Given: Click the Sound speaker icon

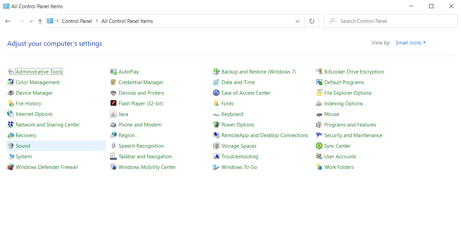Looking at the screenshot, I should (11, 146).
